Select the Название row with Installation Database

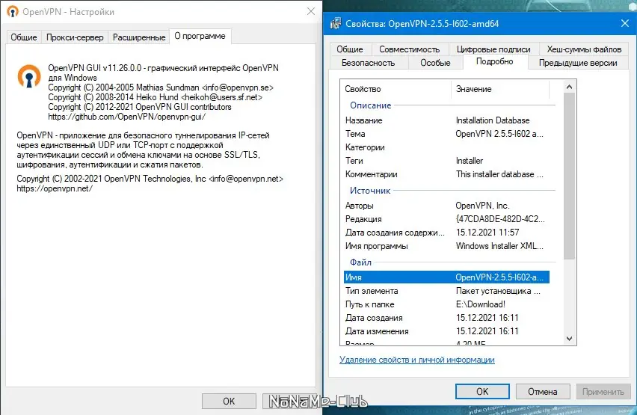point(446,120)
